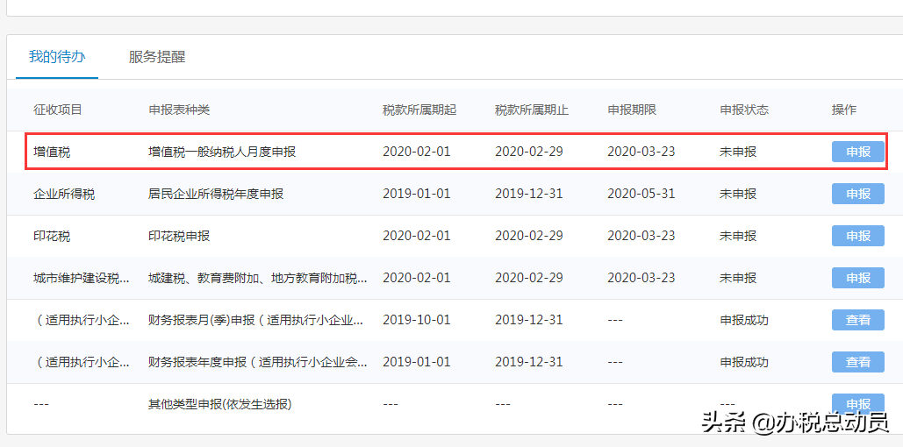Screen dimensions: 903x447
Task: Click deadline 2020-03-23 in 增值税 row
Action: tap(641, 152)
